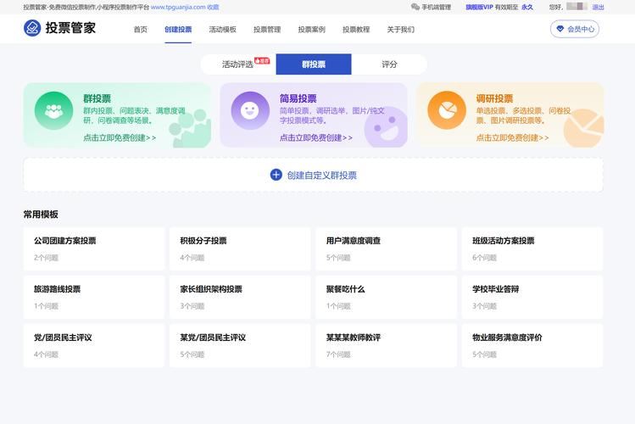Viewport: 635px width, 424px height.
Task: Click 点击立即免费创建 under 调研投票
Action: pyautogui.click(x=512, y=137)
